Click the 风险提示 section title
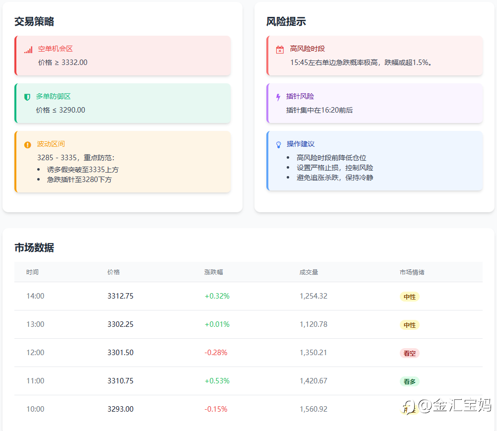The width and height of the screenshot is (497, 431). point(286,21)
